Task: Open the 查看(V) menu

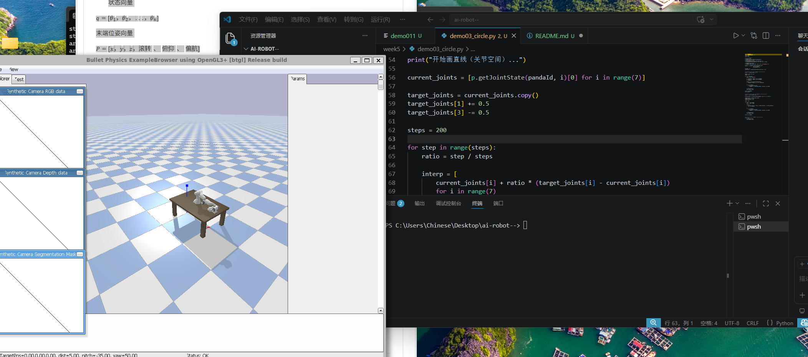Action: (x=327, y=20)
